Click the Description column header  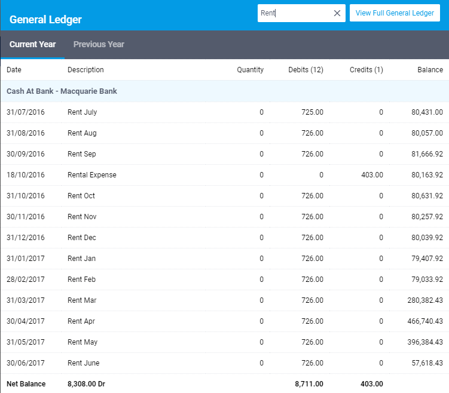click(x=85, y=70)
